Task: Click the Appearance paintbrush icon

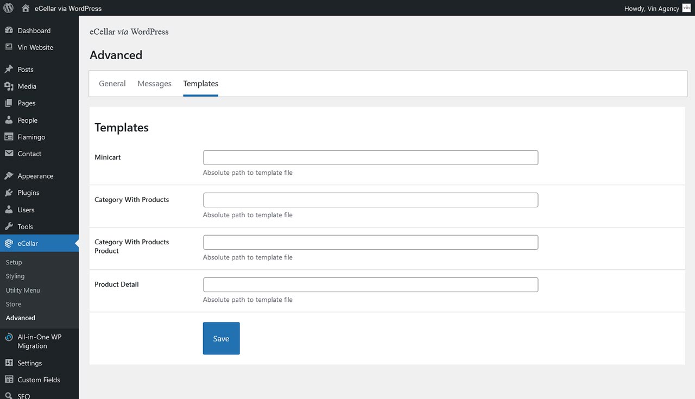Action: [9, 176]
